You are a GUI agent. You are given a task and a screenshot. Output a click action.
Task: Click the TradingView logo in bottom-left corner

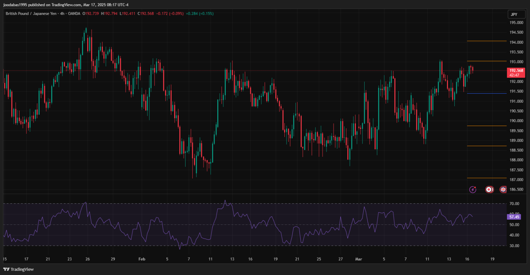(x=18, y=269)
